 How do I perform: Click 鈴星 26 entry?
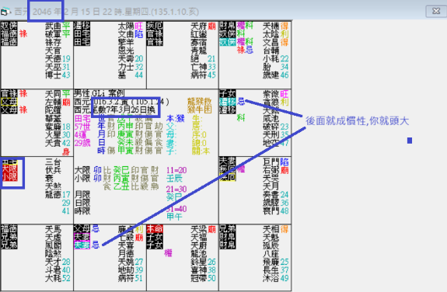203,262
